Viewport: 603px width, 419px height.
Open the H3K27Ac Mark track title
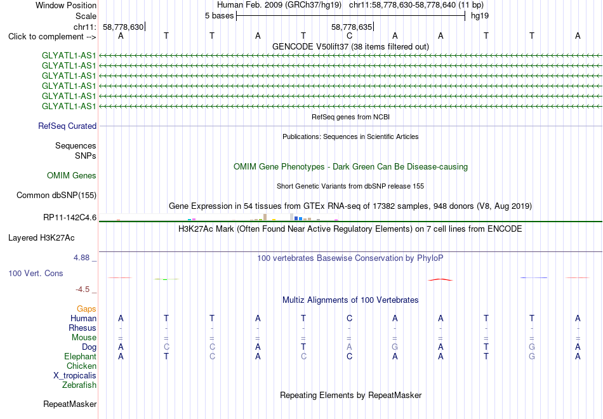coord(350,229)
